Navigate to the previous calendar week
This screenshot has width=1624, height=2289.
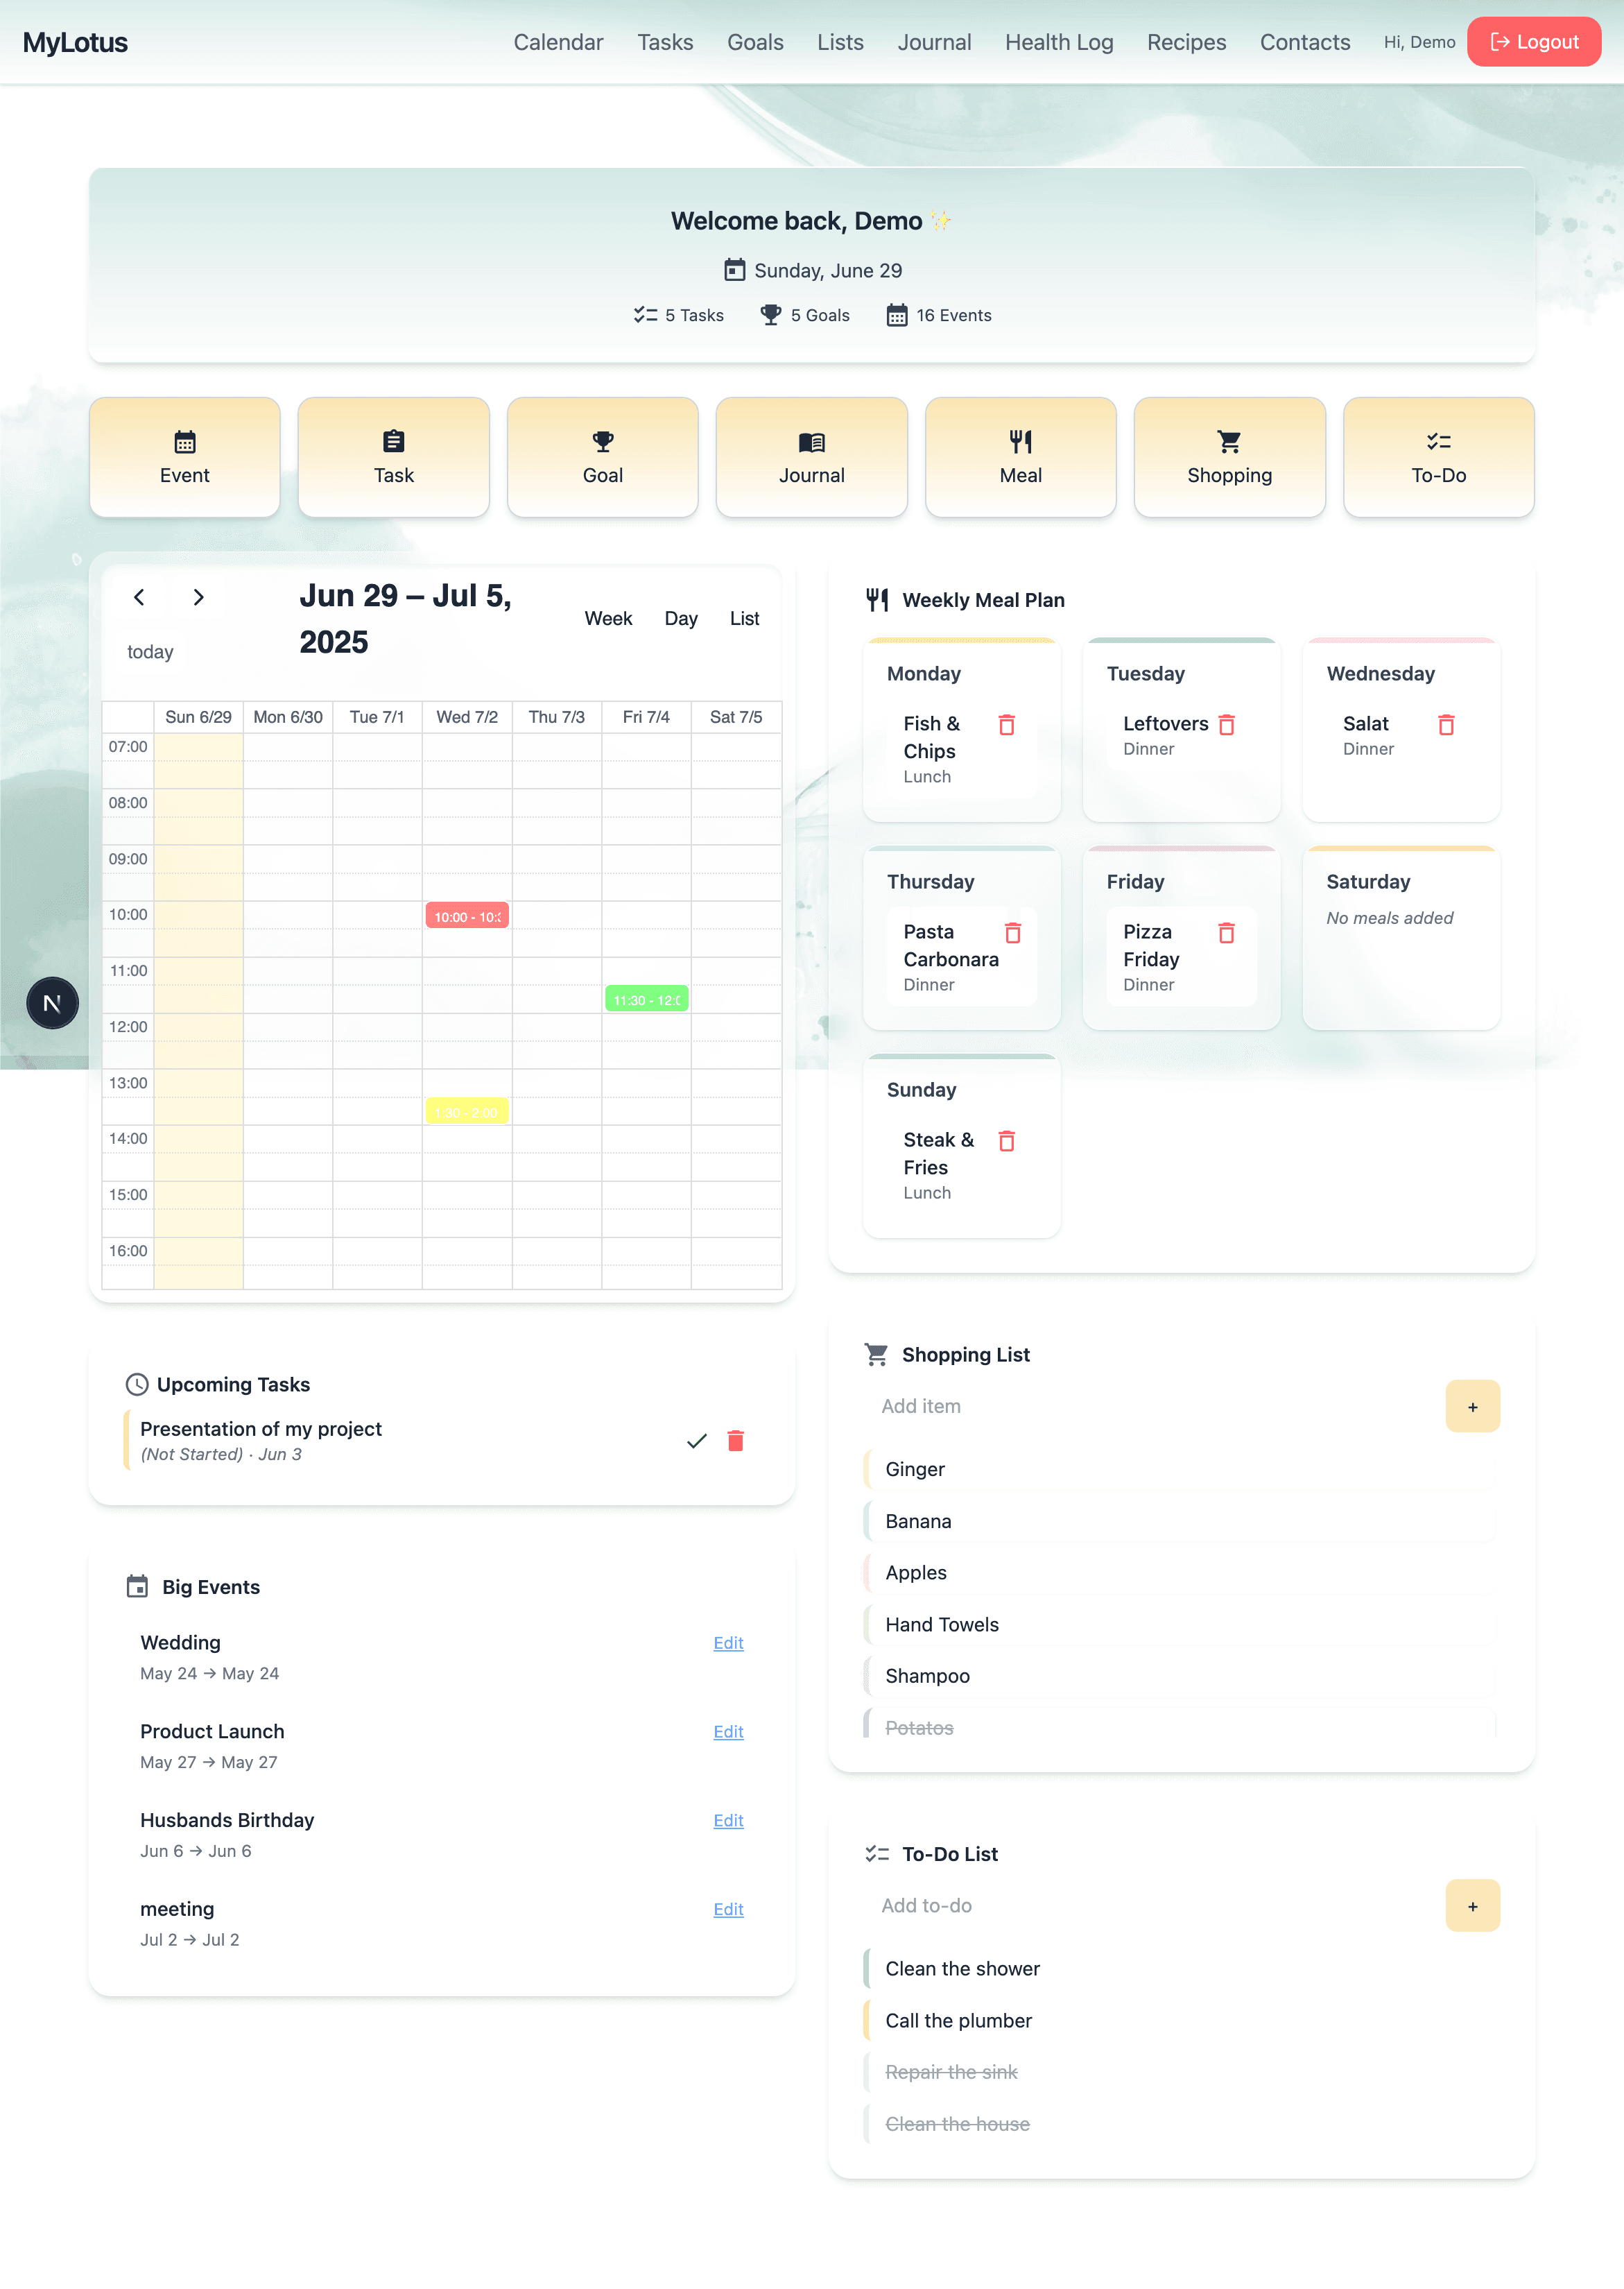tap(140, 597)
